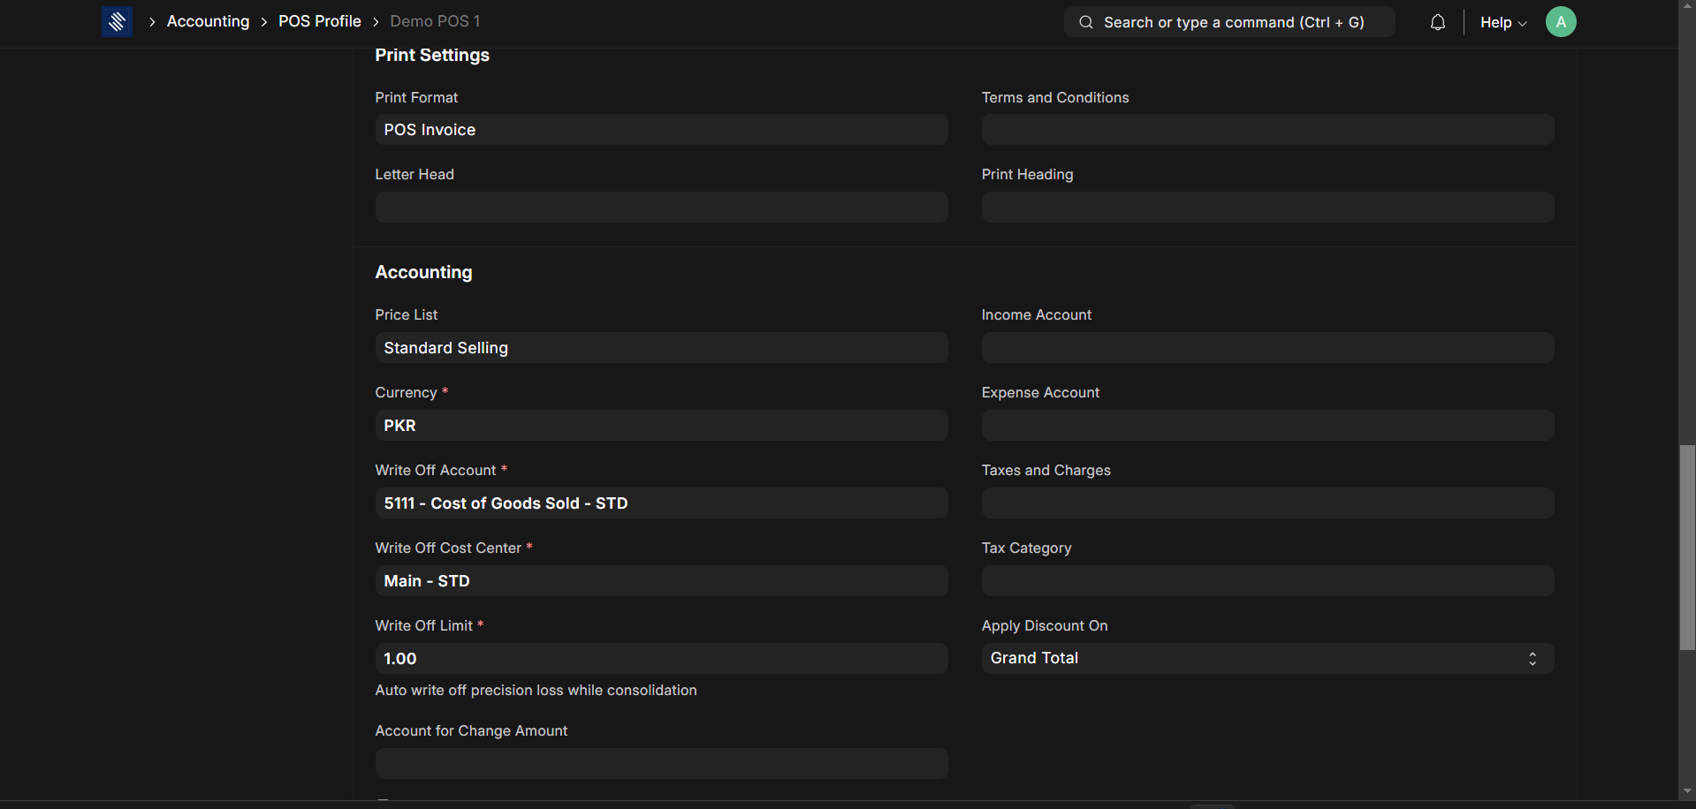
Task: Go to the Accounting breadcrumb
Action: 208,21
